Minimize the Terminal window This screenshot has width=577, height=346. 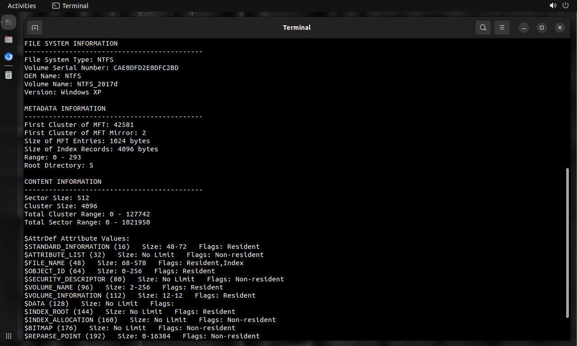tap(524, 28)
